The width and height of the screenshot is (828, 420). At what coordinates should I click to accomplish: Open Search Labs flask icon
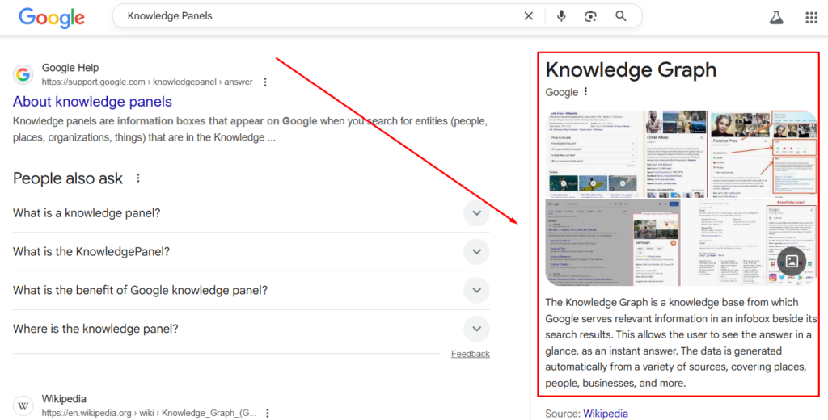[776, 18]
